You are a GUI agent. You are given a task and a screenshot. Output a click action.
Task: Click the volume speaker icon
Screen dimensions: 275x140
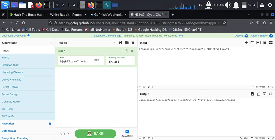coord(228,5)
